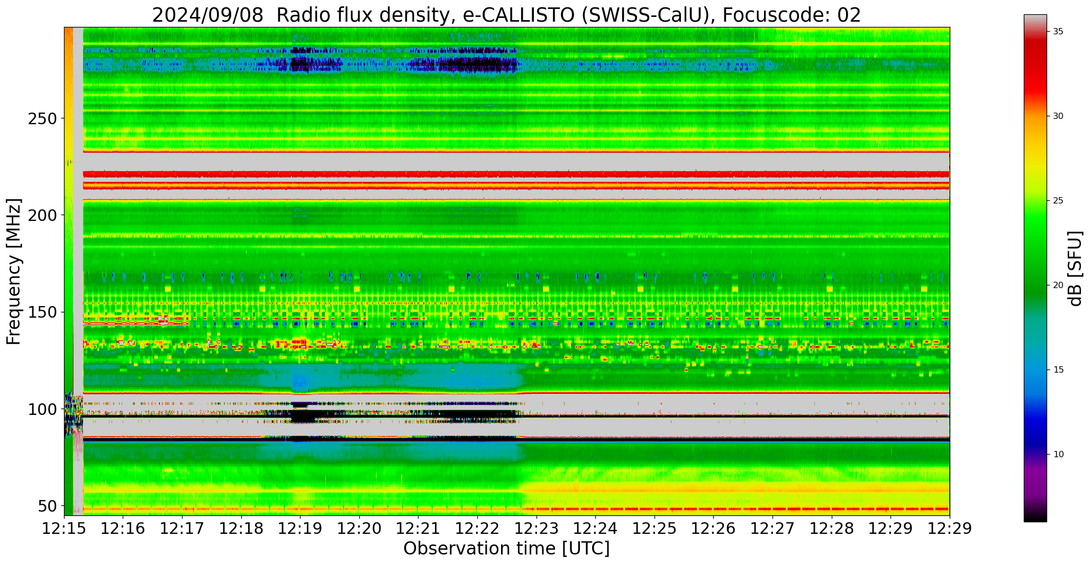Click the colorbar 25 tick label
The height and width of the screenshot is (564, 1091).
(x=1058, y=201)
